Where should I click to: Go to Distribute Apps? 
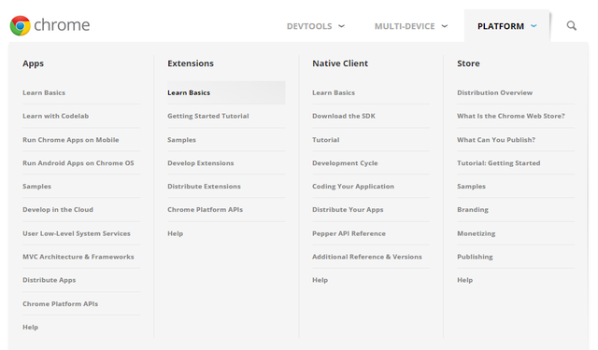tap(50, 280)
